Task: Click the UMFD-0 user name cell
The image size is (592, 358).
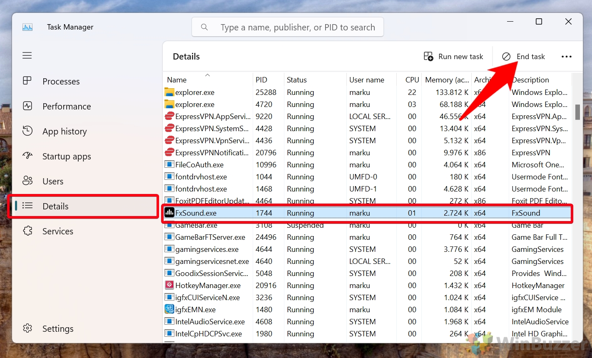Action: pyautogui.click(x=363, y=177)
